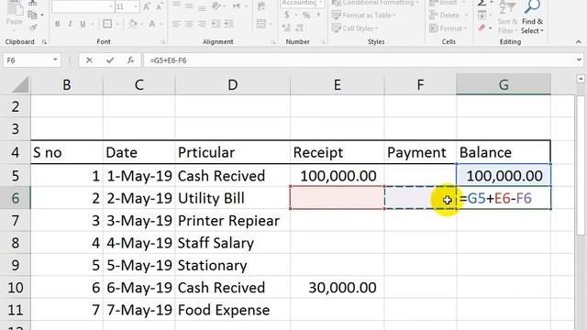Click the AutoSum sigma icon
This screenshot has width=587, height=330.
(x=482, y=4)
